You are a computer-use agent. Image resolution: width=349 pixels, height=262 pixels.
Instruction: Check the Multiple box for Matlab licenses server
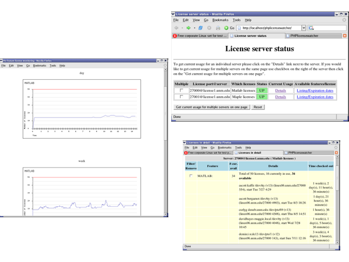pos(182,90)
